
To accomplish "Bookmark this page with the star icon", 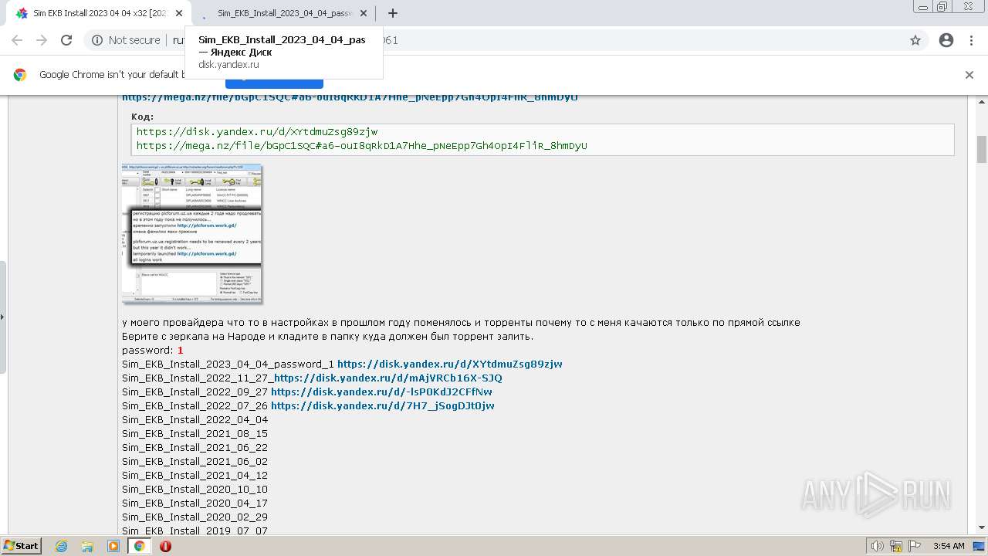I will pyautogui.click(x=915, y=40).
